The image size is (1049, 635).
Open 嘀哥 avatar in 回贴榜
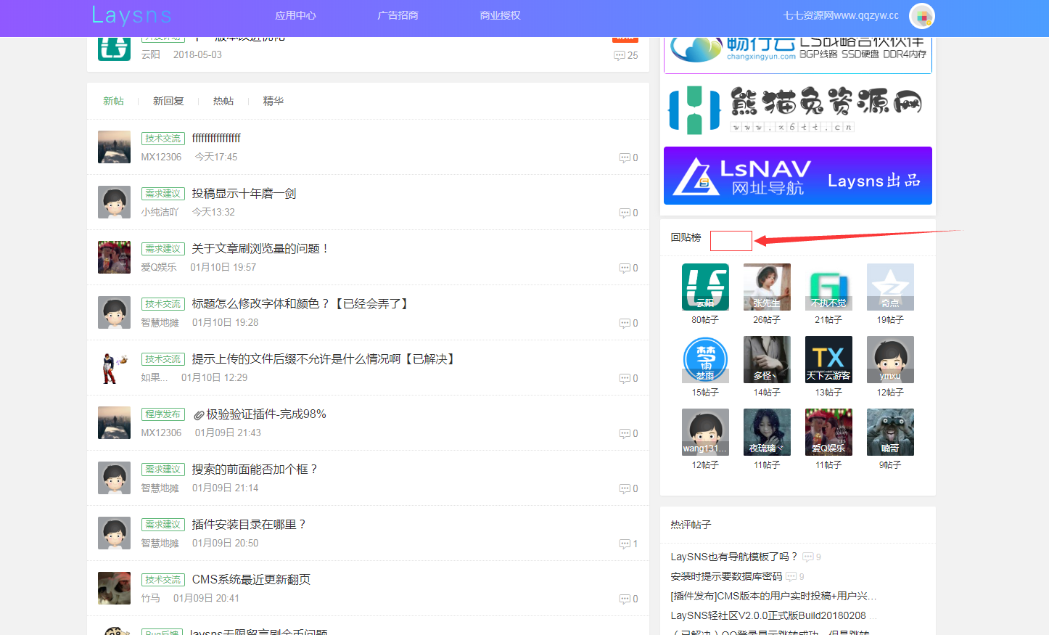[890, 432]
